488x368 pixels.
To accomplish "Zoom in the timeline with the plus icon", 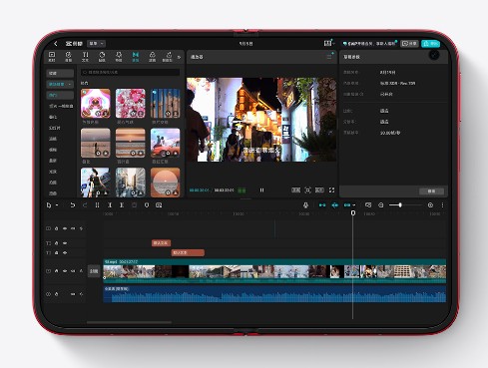I will (x=430, y=205).
